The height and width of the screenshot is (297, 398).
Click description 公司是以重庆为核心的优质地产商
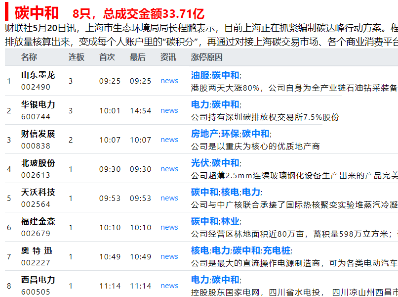[x=255, y=147]
